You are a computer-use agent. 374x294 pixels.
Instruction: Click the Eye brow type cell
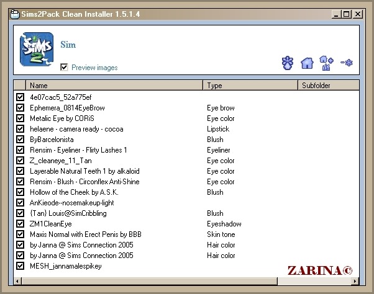[221, 108]
